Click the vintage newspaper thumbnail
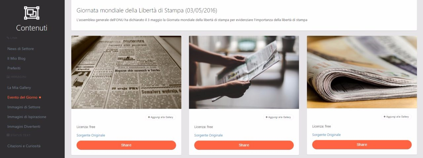423x158 pixels. [x=126, y=72]
